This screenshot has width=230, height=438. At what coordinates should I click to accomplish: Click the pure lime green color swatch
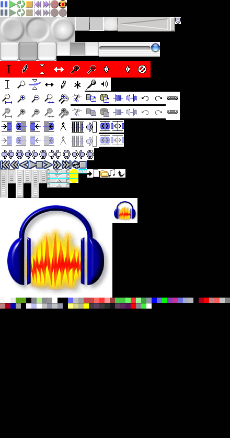click(x=165, y=300)
